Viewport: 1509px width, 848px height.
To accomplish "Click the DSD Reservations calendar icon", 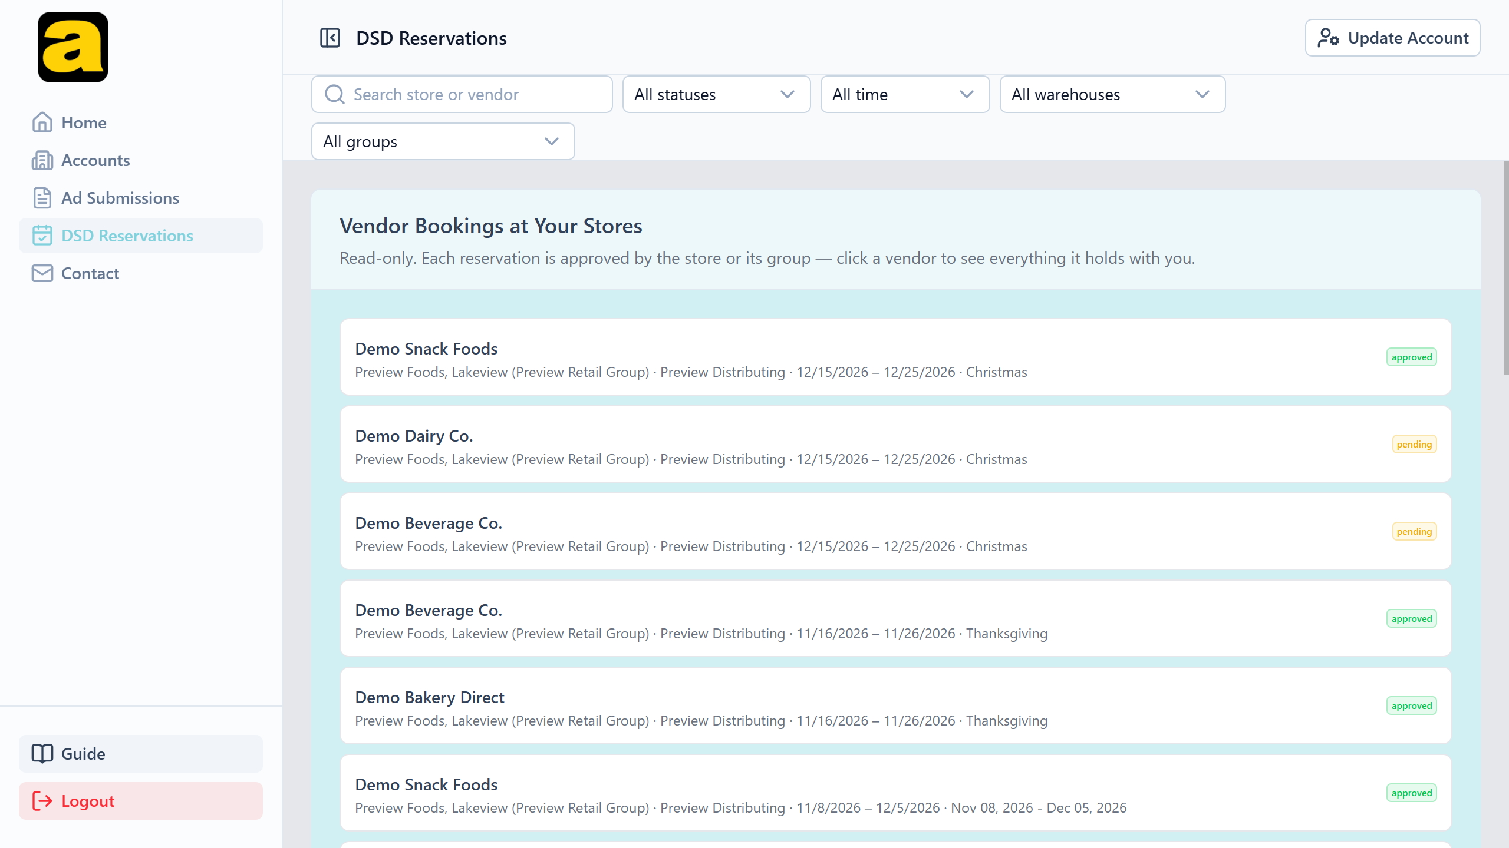I will 42,236.
